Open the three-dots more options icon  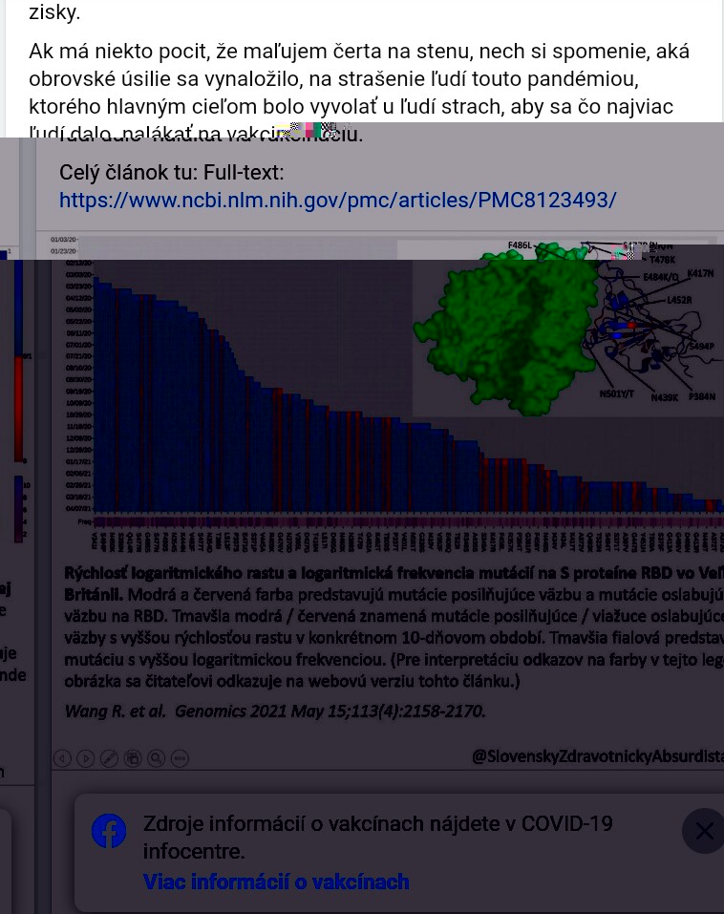pos(180,758)
